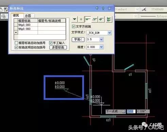The width and height of the screenshot is (167, 132).
Task: Open help via the question mark icon
Action: (103, 8)
